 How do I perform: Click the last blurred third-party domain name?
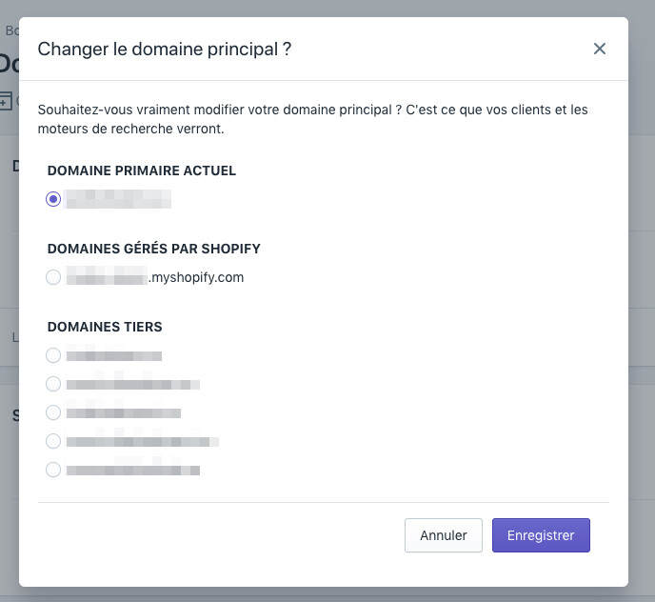[133, 470]
